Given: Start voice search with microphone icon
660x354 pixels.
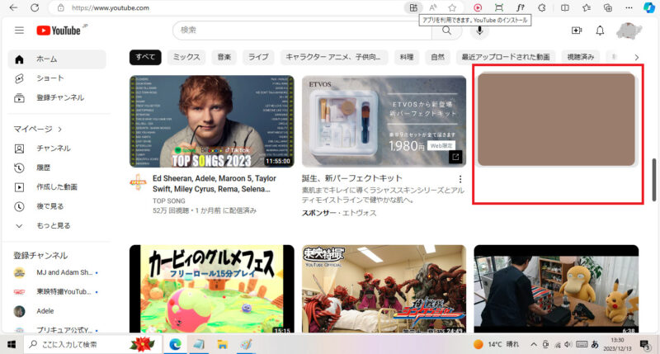Looking at the screenshot, I should 479,31.
